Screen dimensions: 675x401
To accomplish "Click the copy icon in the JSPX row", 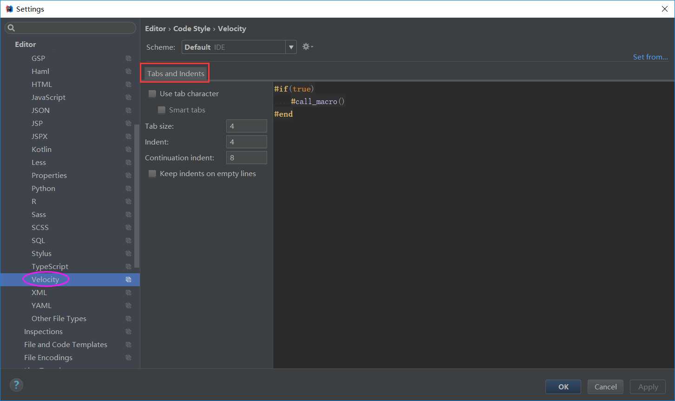I will 129,137.
